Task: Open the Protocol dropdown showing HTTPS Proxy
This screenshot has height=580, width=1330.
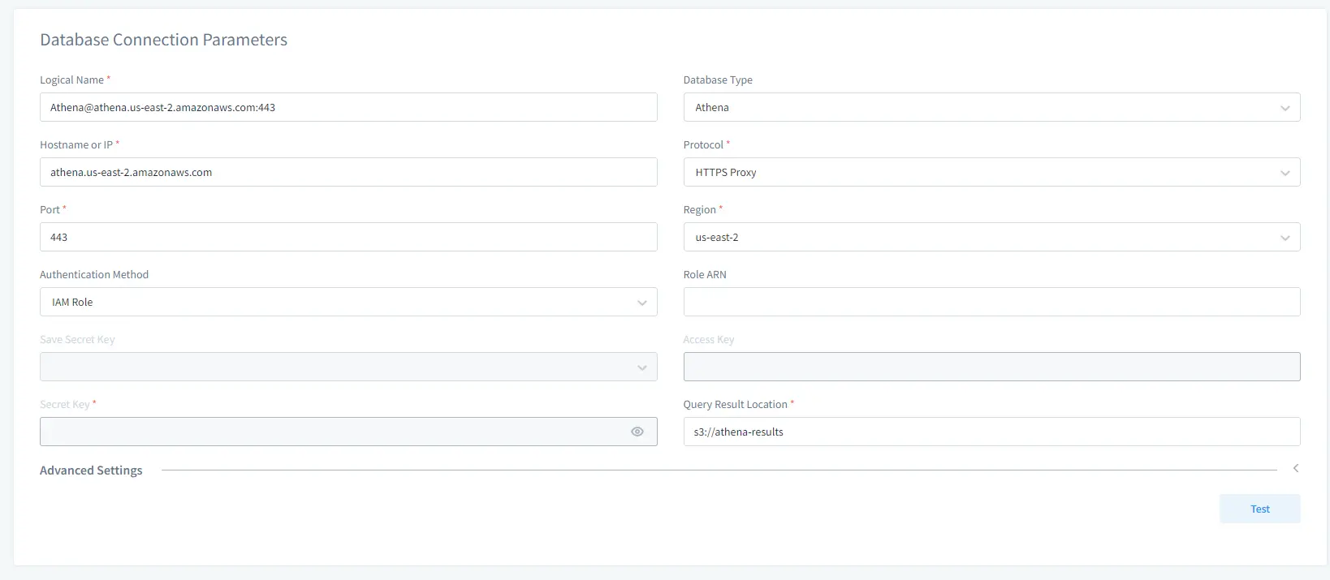Action: (x=991, y=172)
